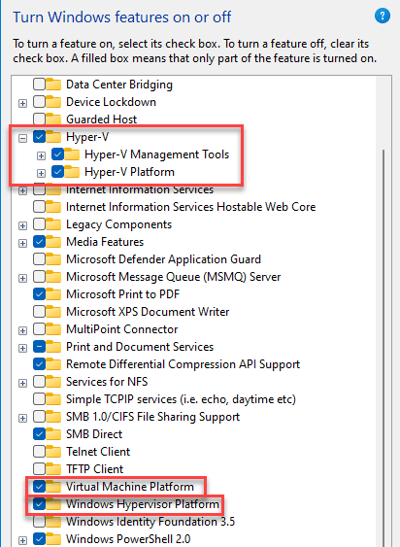The image size is (400, 547).
Task: Click the Device Lockdown folder icon
Action: 53,102
